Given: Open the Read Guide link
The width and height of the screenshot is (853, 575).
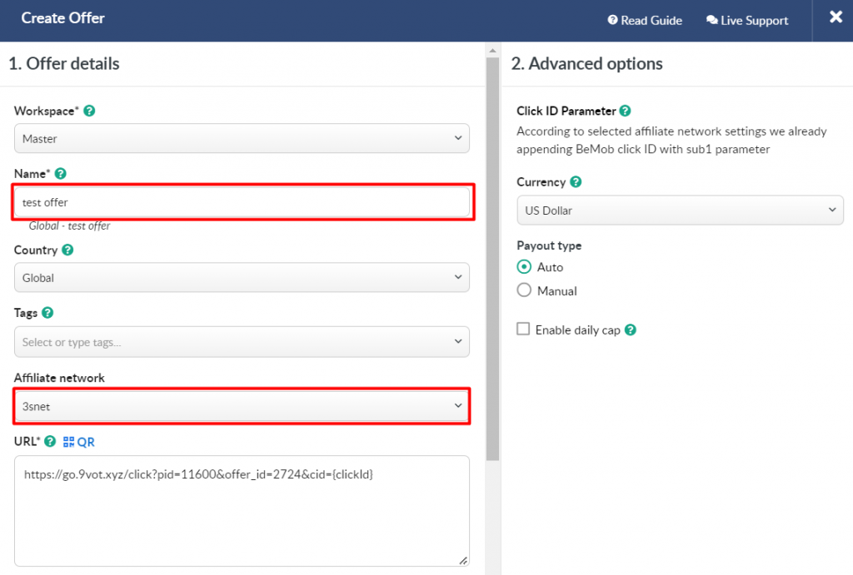Looking at the screenshot, I should click(645, 21).
